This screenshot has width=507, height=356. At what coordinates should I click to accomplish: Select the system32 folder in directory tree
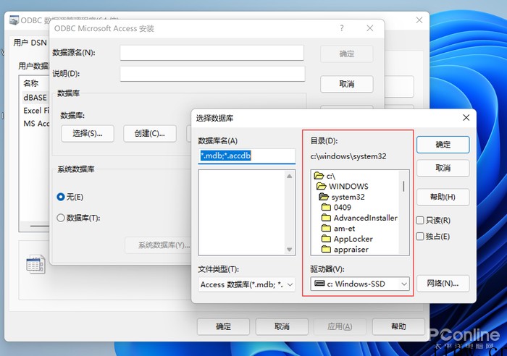click(341, 197)
